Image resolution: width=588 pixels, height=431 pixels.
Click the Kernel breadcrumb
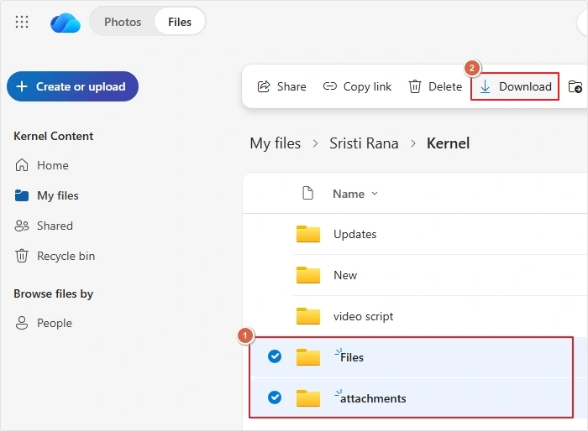(448, 143)
